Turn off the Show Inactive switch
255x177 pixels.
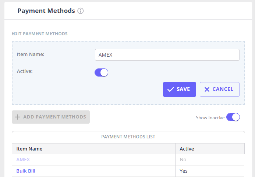[x=233, y=117]
